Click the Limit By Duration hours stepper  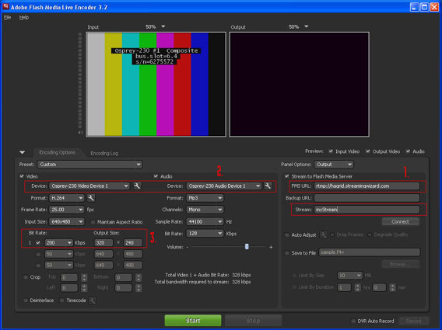[x=357, y=287]
